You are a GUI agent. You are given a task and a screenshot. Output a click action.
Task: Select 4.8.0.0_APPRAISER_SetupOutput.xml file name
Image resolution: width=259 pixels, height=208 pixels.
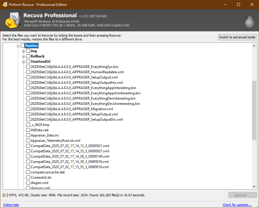click(74, 114)
